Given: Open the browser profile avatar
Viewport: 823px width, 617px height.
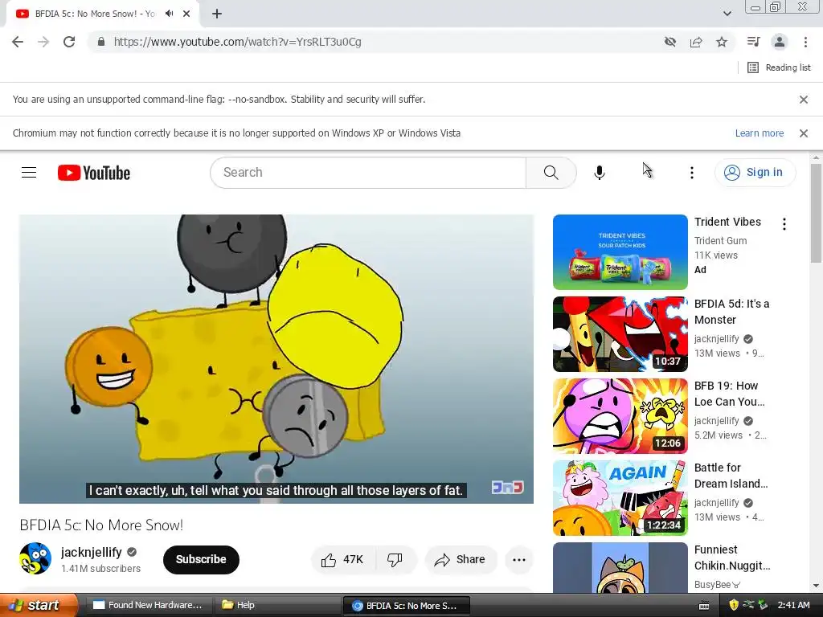Looking at the screenshot, I should 780,42.
